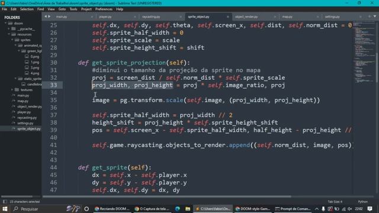
Task: Open 4.png in the sidebar
Action: point(34,73)
